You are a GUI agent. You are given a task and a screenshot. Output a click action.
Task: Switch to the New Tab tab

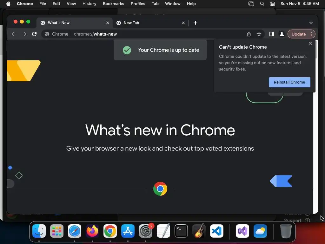[x=150, y=23]
